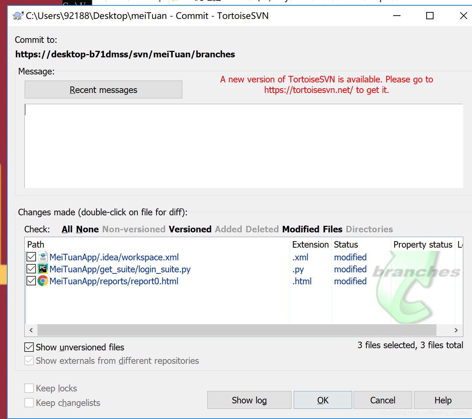Toggle Show externals from different repositories
This screenshot has width=472, height=419.
click(29, 361)
